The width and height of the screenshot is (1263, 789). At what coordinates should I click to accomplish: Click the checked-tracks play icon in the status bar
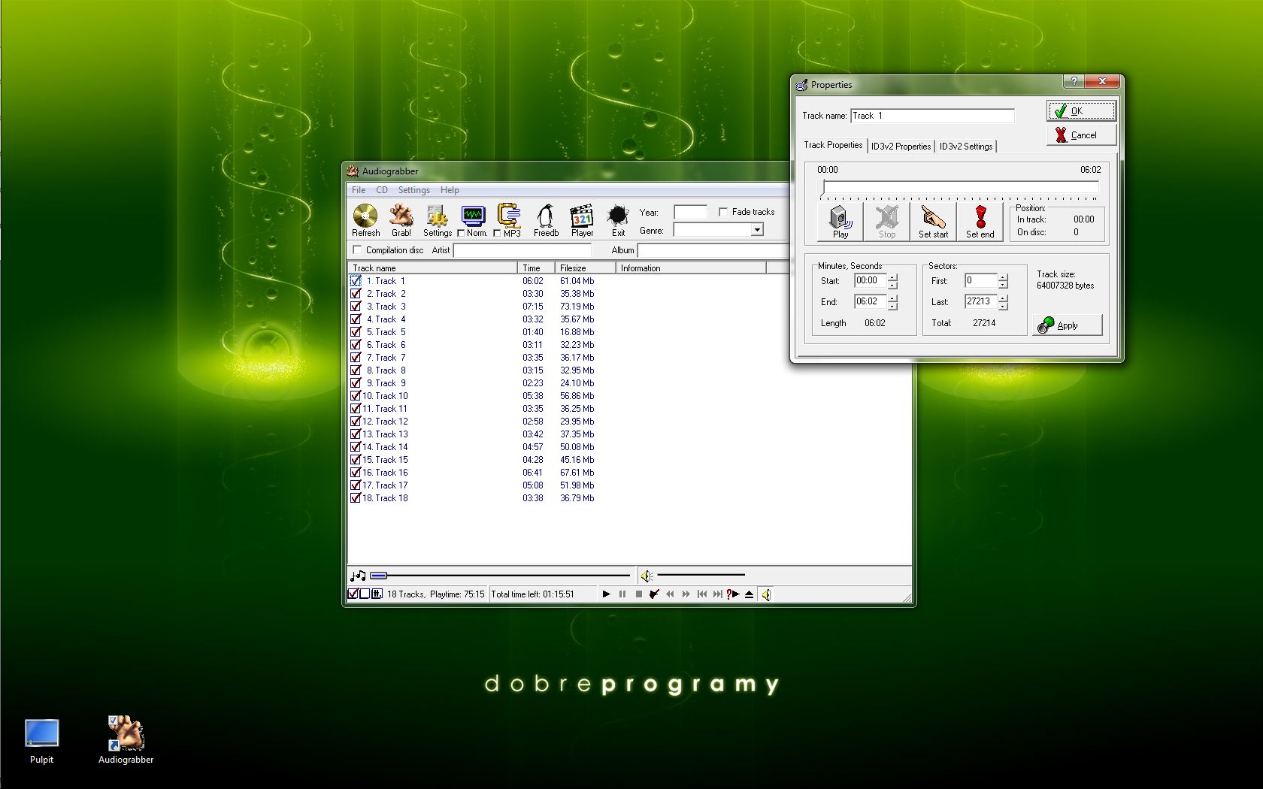(654, 594)
